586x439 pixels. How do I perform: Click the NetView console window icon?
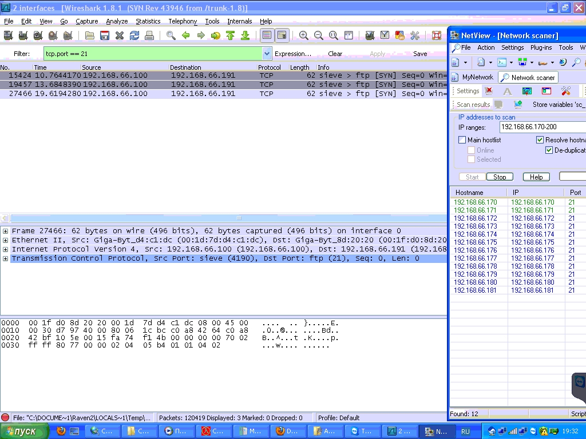point(502,62)
